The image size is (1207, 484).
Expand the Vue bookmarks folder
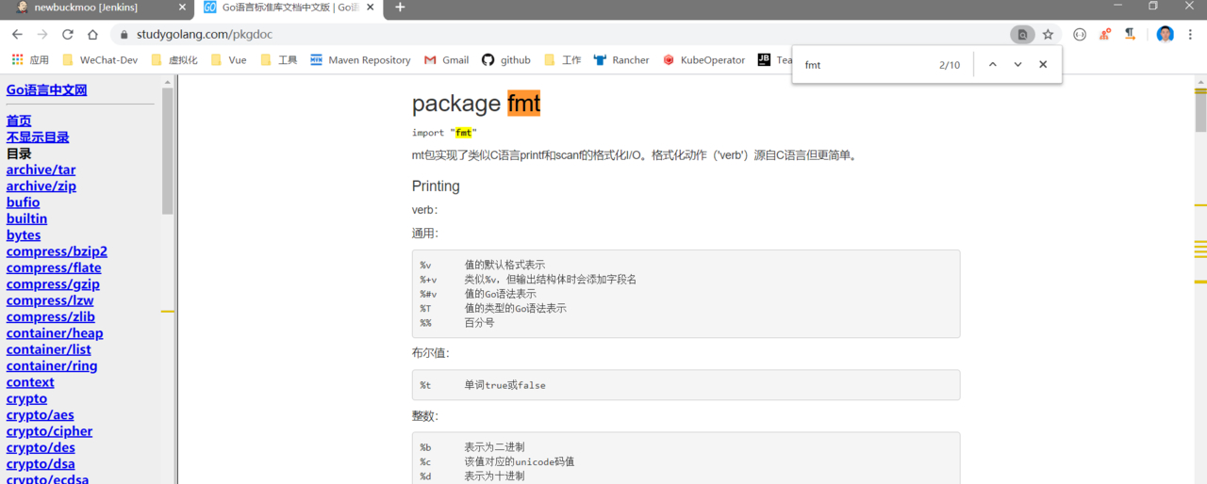[x=228, y=60]
